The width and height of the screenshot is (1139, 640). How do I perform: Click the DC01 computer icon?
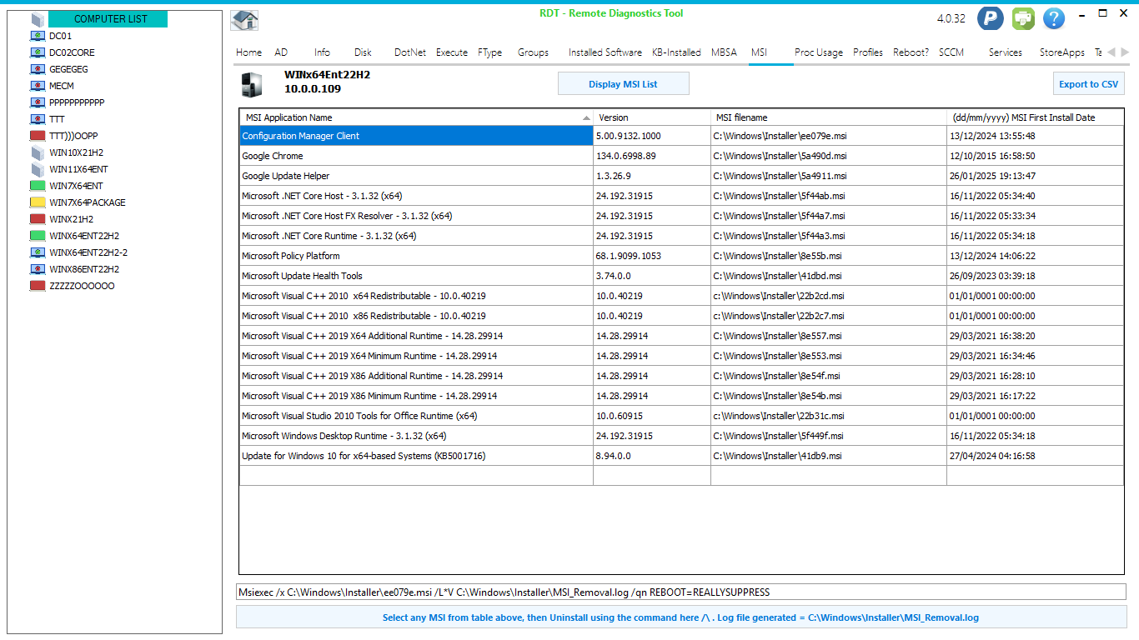click(x=38, y=36)
